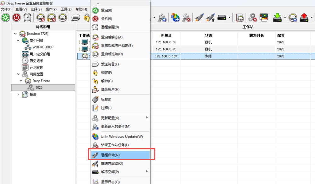
Task: Click the rocket remote launch toolbar icon
Action: 199,18
